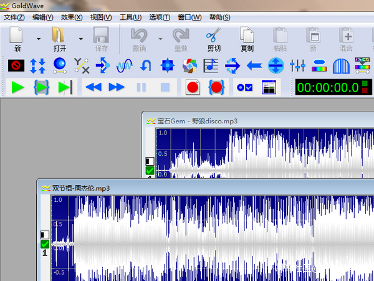Expand the dropdown arrow next to Undo (撤销)
The height and width of the screenshot is (281, 374).
tap(160, 39)
